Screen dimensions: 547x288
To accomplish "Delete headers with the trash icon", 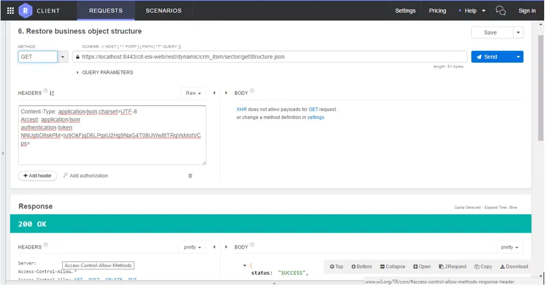I will coord(191,176).
